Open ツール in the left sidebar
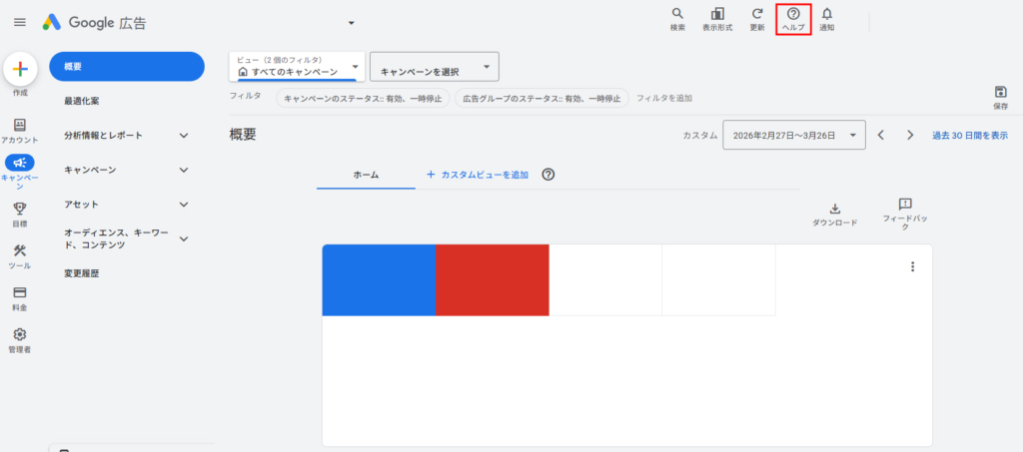The image size is (1023, 452). tap(20, 250)
